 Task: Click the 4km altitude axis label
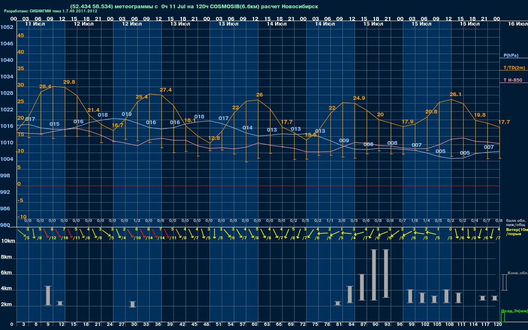point(6,289)
